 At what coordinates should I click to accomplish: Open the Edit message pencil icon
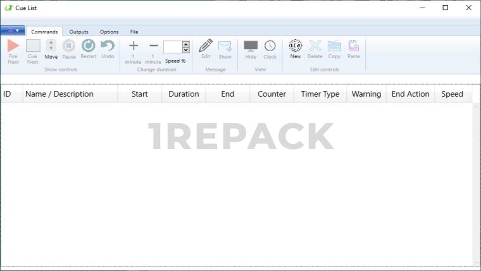(x=206, y=46)
